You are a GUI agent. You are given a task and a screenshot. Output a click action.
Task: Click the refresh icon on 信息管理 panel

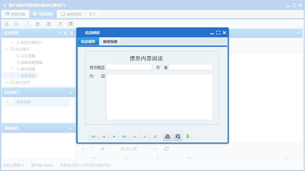tap(72, 33)
